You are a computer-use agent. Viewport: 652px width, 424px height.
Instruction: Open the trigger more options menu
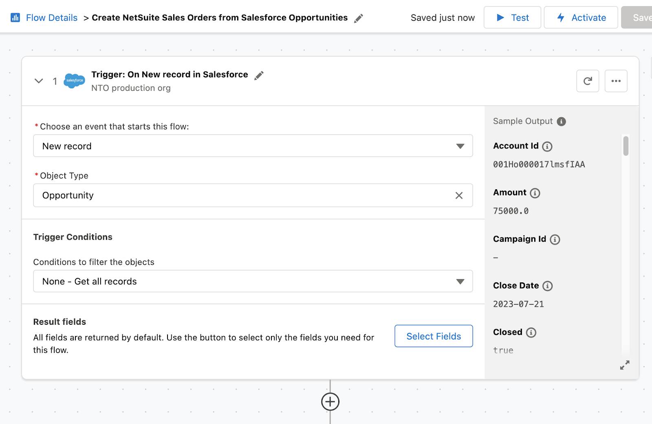click(616, 81)
